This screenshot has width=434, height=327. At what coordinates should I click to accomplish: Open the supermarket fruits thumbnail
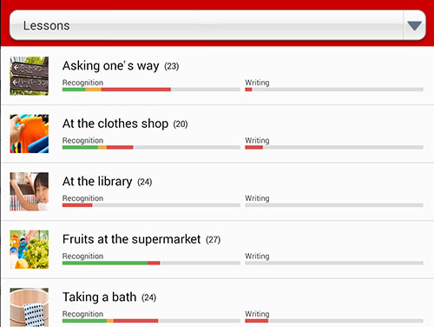tap(30, 250)
